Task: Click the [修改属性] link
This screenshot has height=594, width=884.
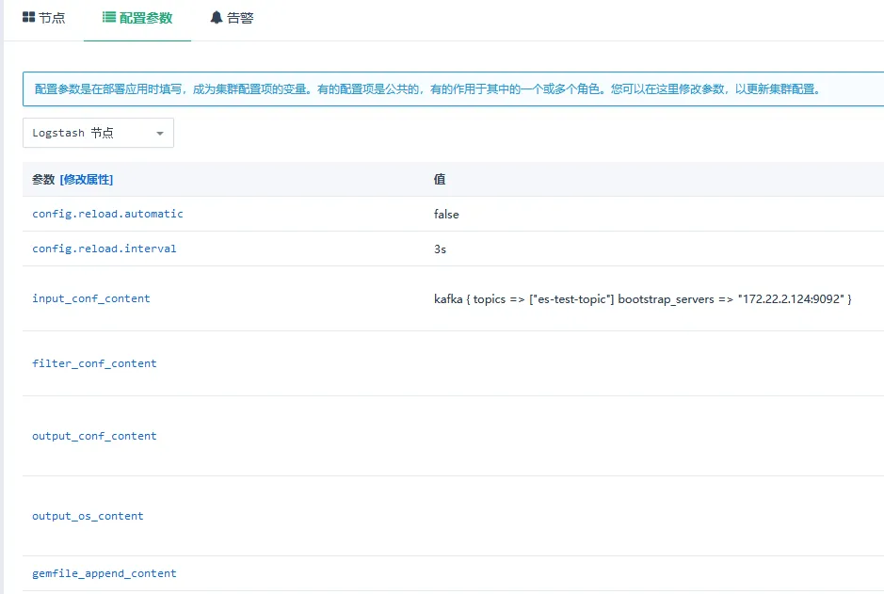Action: click(87, 179)
